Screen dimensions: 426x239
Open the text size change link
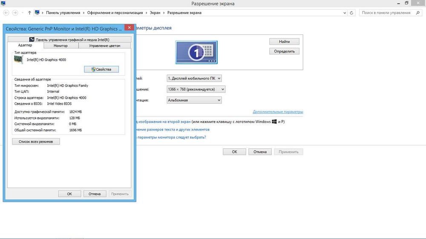click(173, 129)
